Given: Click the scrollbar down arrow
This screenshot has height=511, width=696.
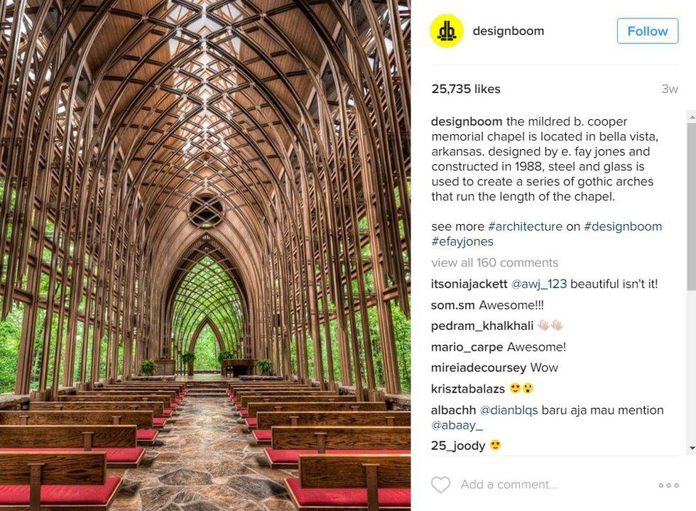Looking at the screenshot, I should (692, 449).
